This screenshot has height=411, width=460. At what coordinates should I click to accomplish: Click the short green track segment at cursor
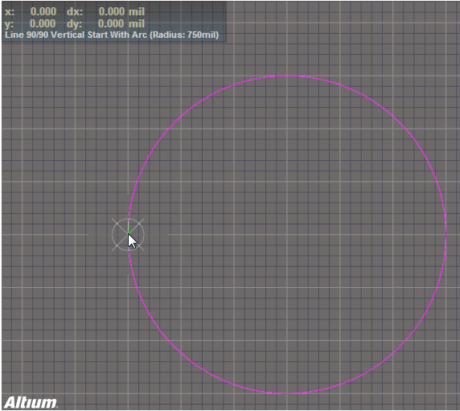(x=128, y=228)
